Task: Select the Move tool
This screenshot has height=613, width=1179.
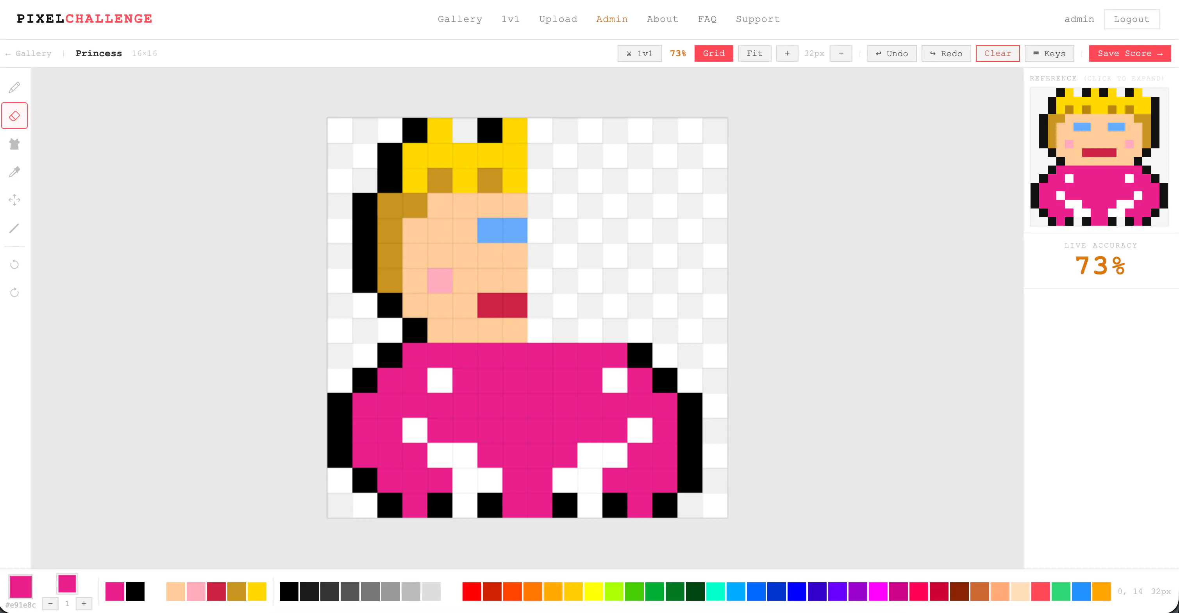Action: [x=14, y=200]
